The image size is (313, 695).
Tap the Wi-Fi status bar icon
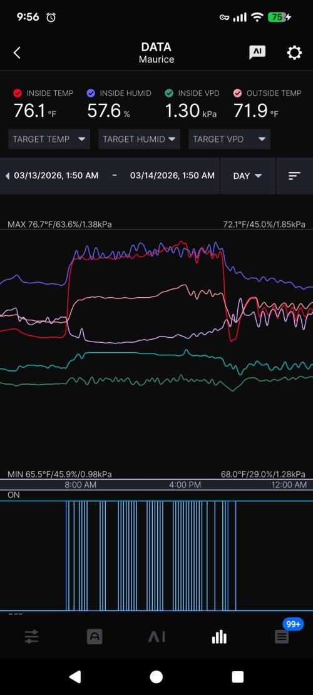point(257,18)
